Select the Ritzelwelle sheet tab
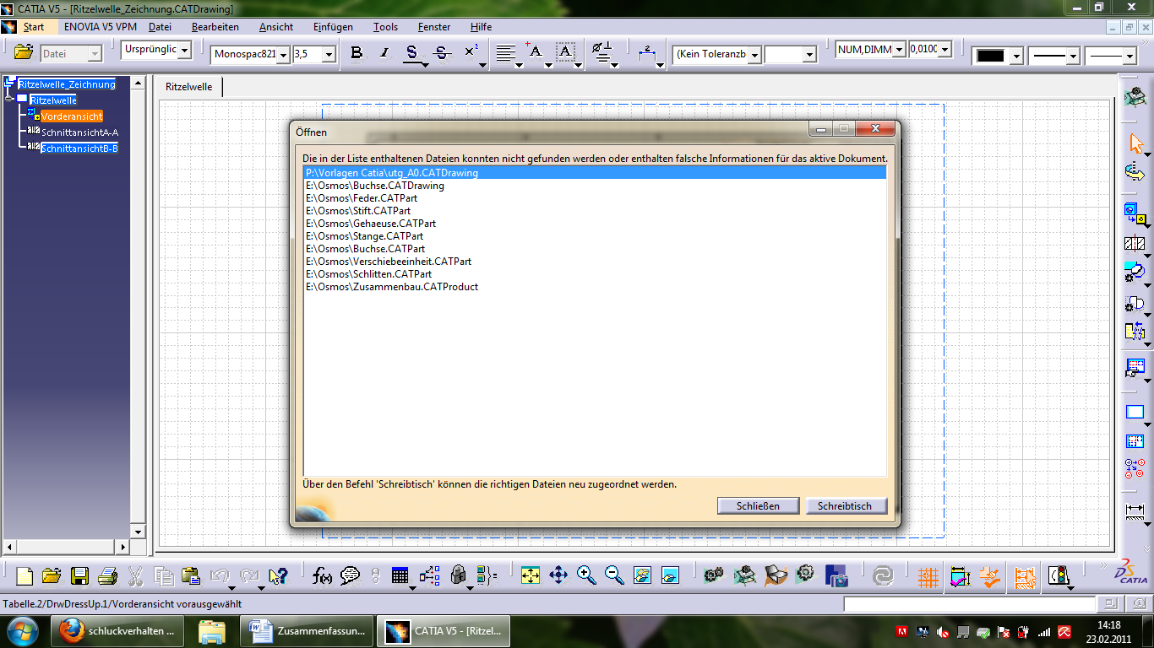 coord(189,87)
